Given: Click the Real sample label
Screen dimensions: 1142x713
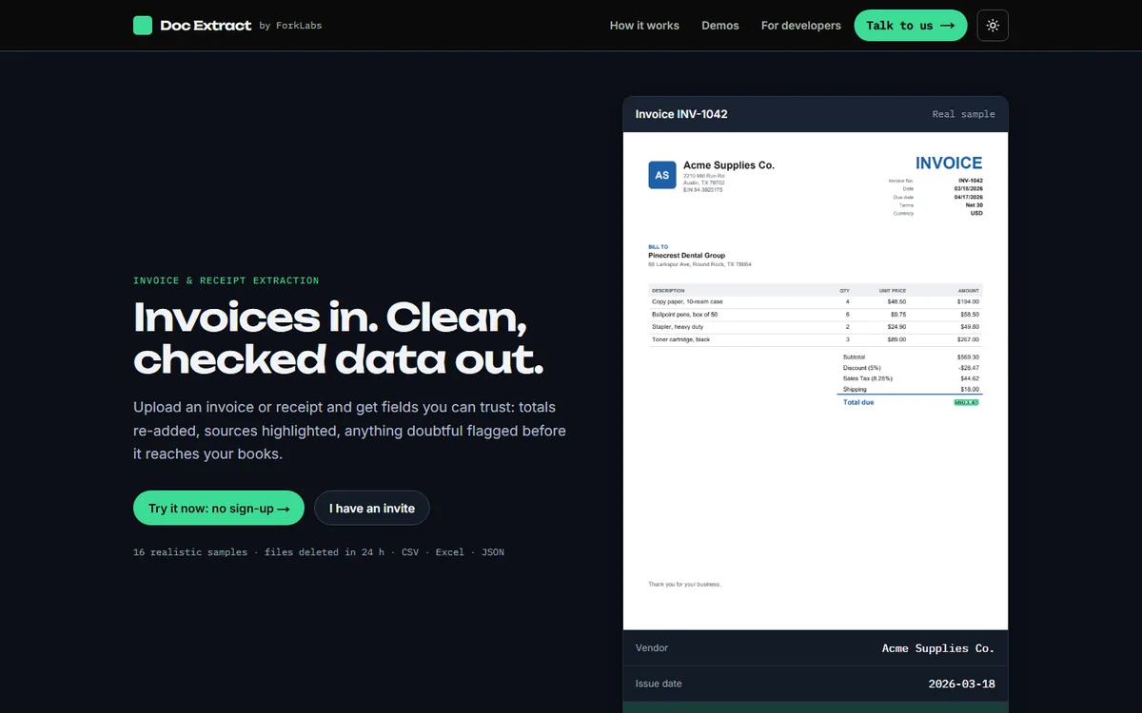Looking at the screenshot, I should pos(963,114).
